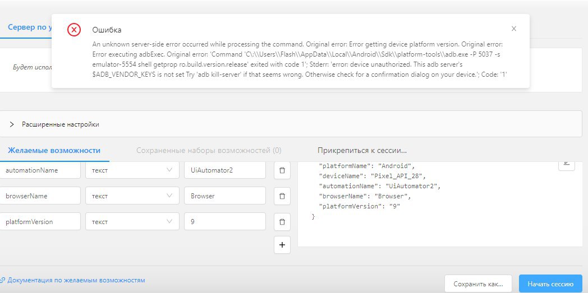Close the error notification with X
This screenshot has height=293, width=588.
point(514,29)
